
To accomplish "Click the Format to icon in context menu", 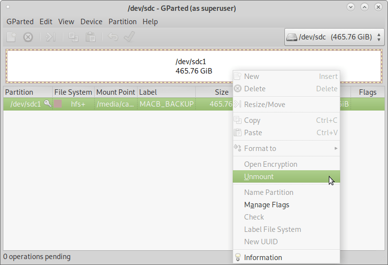I will coord(238,148).
